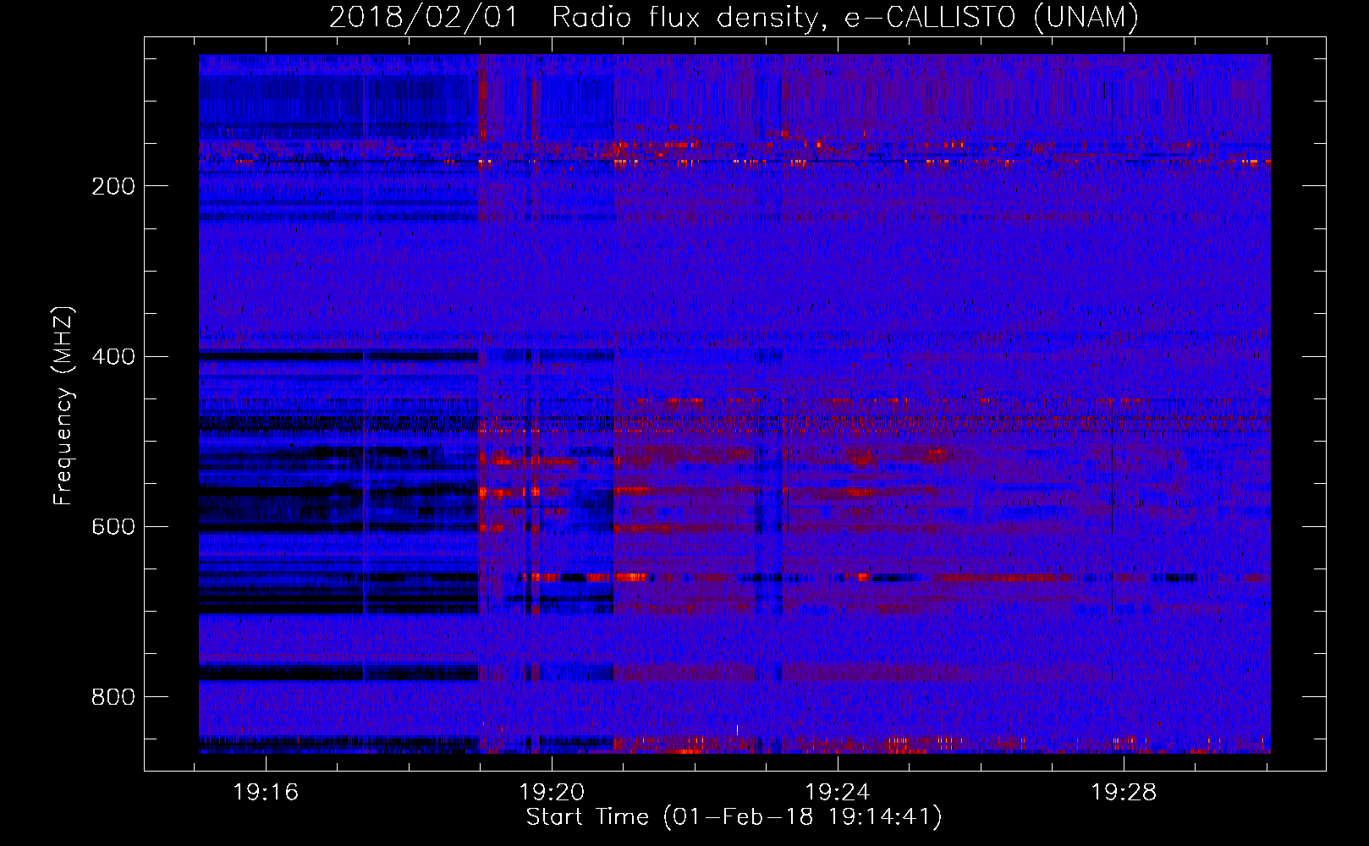1369x846 pixels.
Task: Click the 600 frequency tick label
Action: 113,526
